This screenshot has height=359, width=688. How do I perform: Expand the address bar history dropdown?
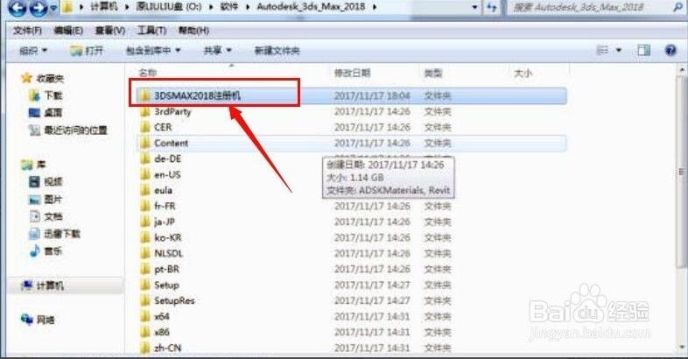tap(474, 8)
